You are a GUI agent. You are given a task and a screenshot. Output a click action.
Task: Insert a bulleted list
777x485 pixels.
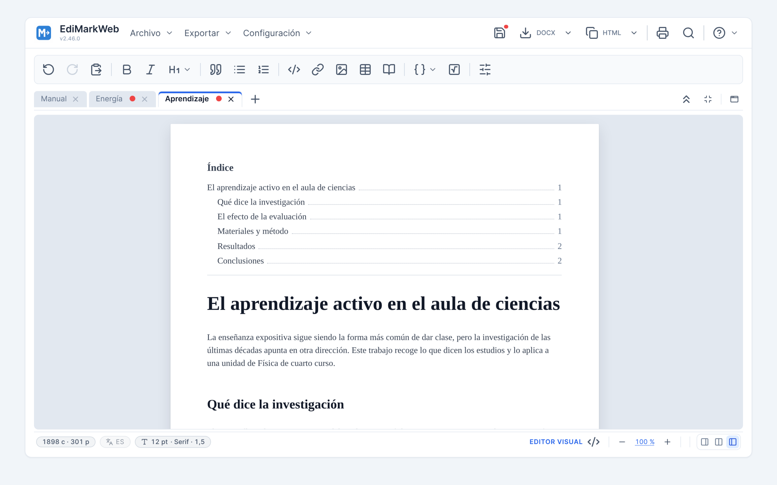click(x=239, y=69)
